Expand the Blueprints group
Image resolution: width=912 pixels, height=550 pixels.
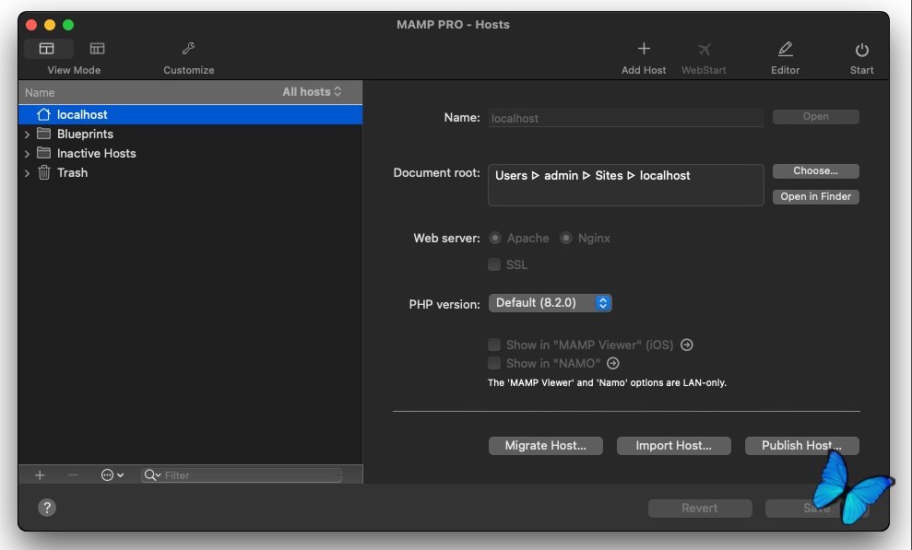(27, 135)
